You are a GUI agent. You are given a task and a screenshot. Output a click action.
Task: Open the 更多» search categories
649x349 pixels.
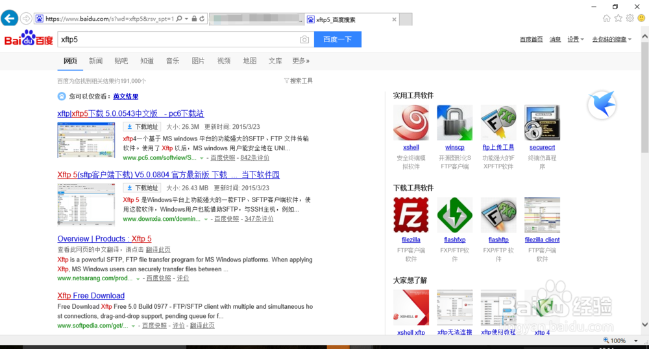[301, 61]
